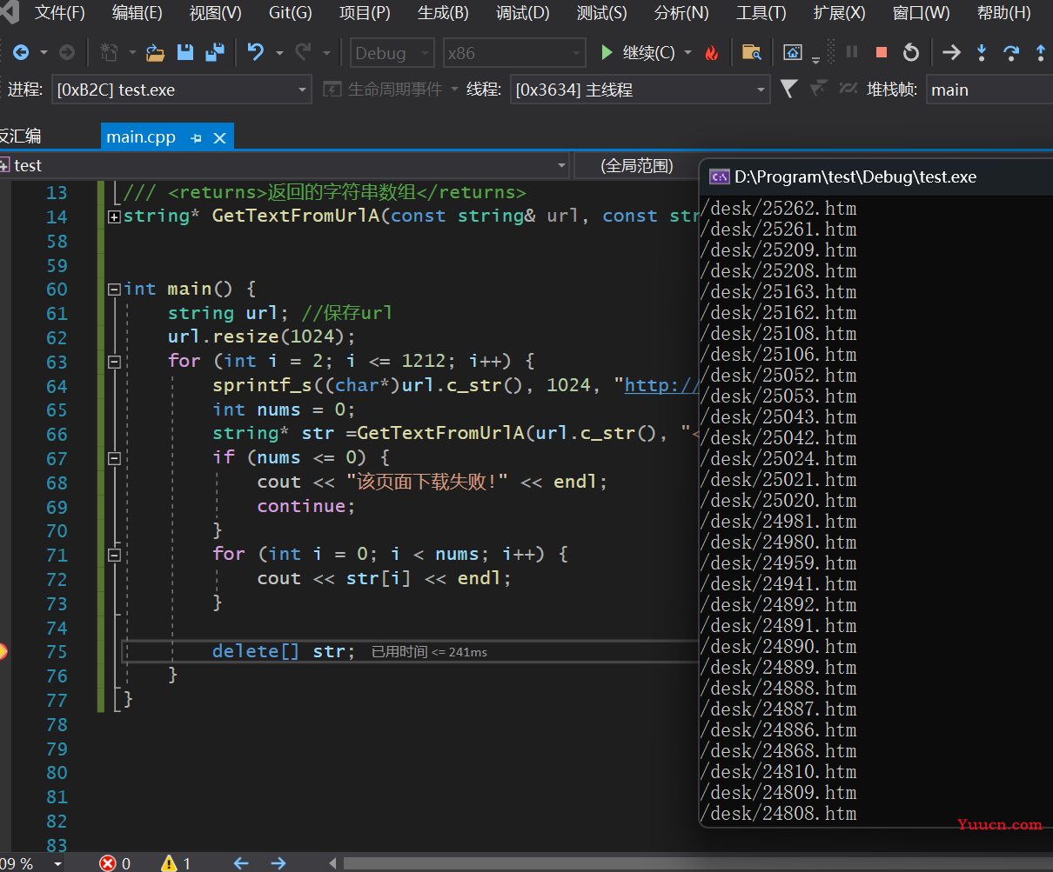Click the Hot Reload flame icon
This screenshot has width=1053, height=872.
[712, 53]
